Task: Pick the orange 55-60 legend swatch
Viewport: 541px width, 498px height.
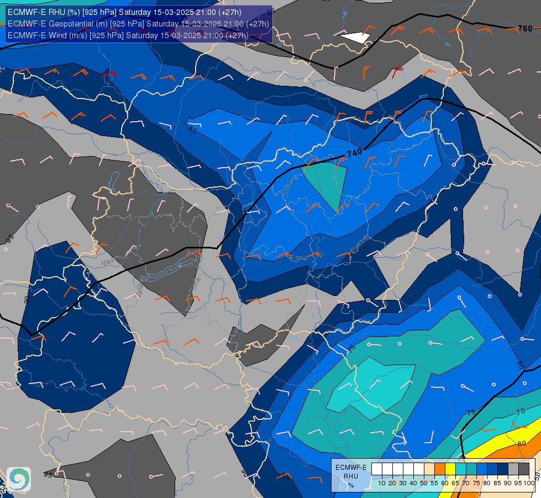Action: point(440,469)
